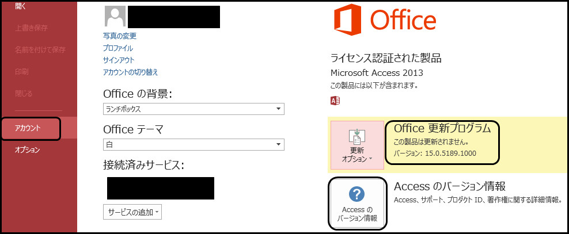Open the サービスの追加 dropdown button
Screen dimensions: 569x234
click(132, 212)
